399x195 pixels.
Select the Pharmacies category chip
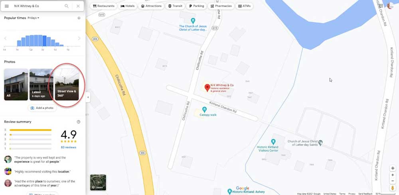(x=221, y=6)
